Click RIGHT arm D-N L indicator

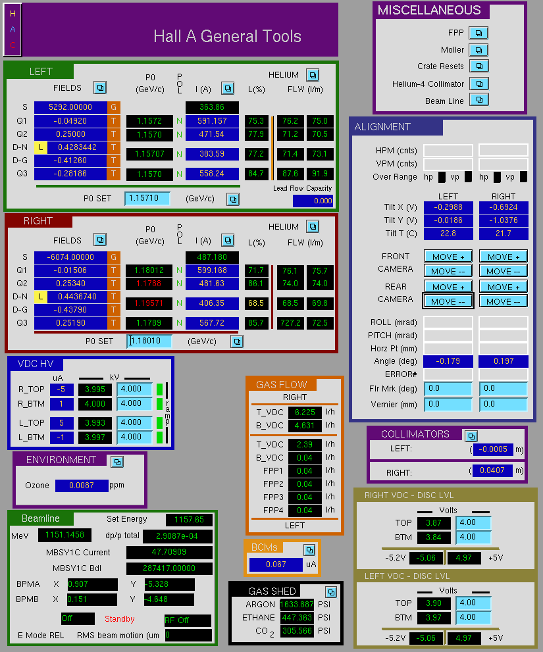[x=40, y=297]
